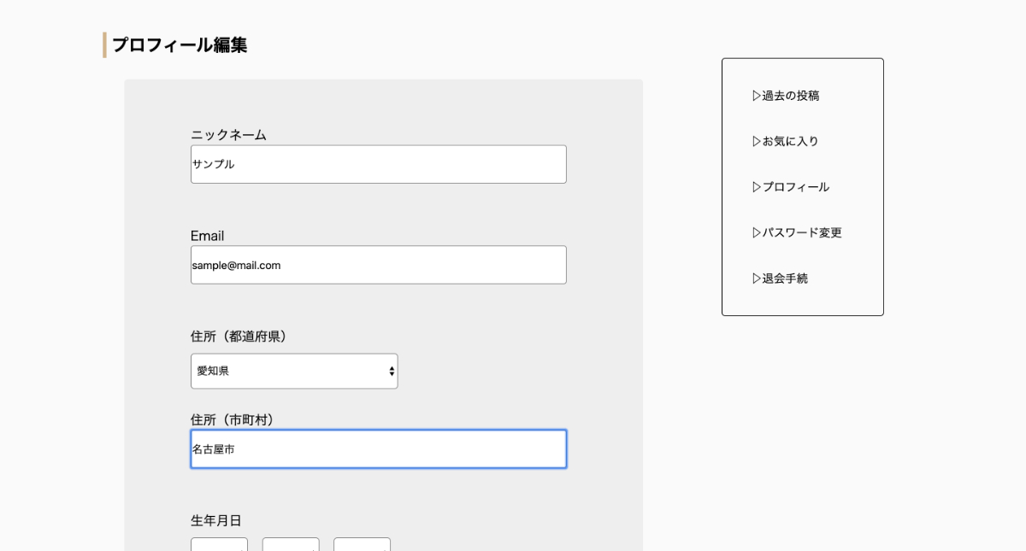
Task: Navigate to パスワード変更 in the sidebar
Action: click(x=802, y=232)
